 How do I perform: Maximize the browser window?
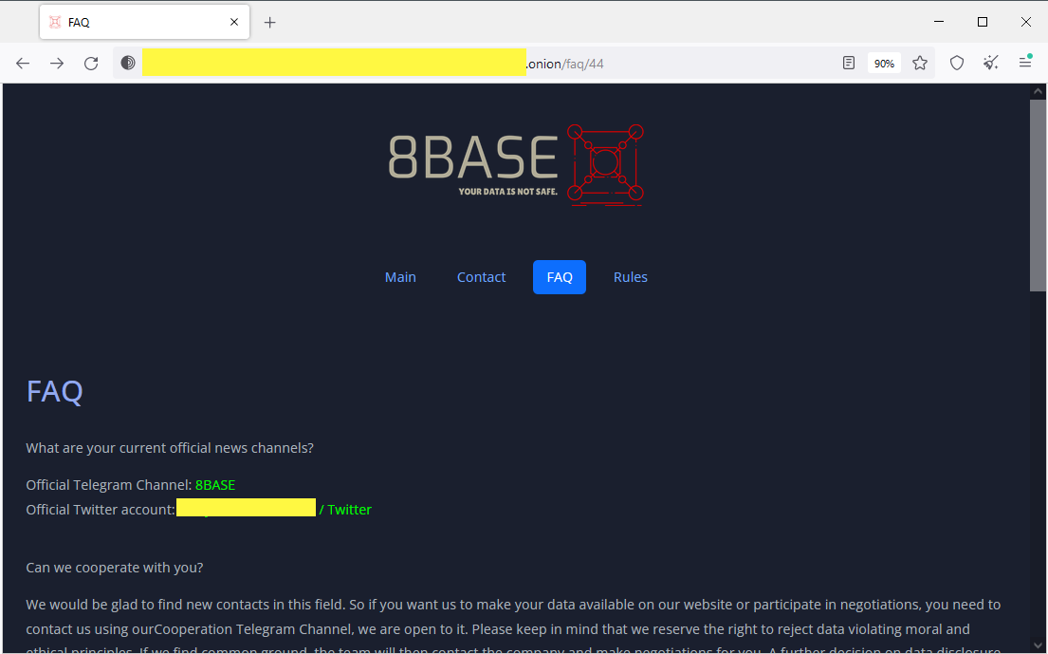point(982,22)
